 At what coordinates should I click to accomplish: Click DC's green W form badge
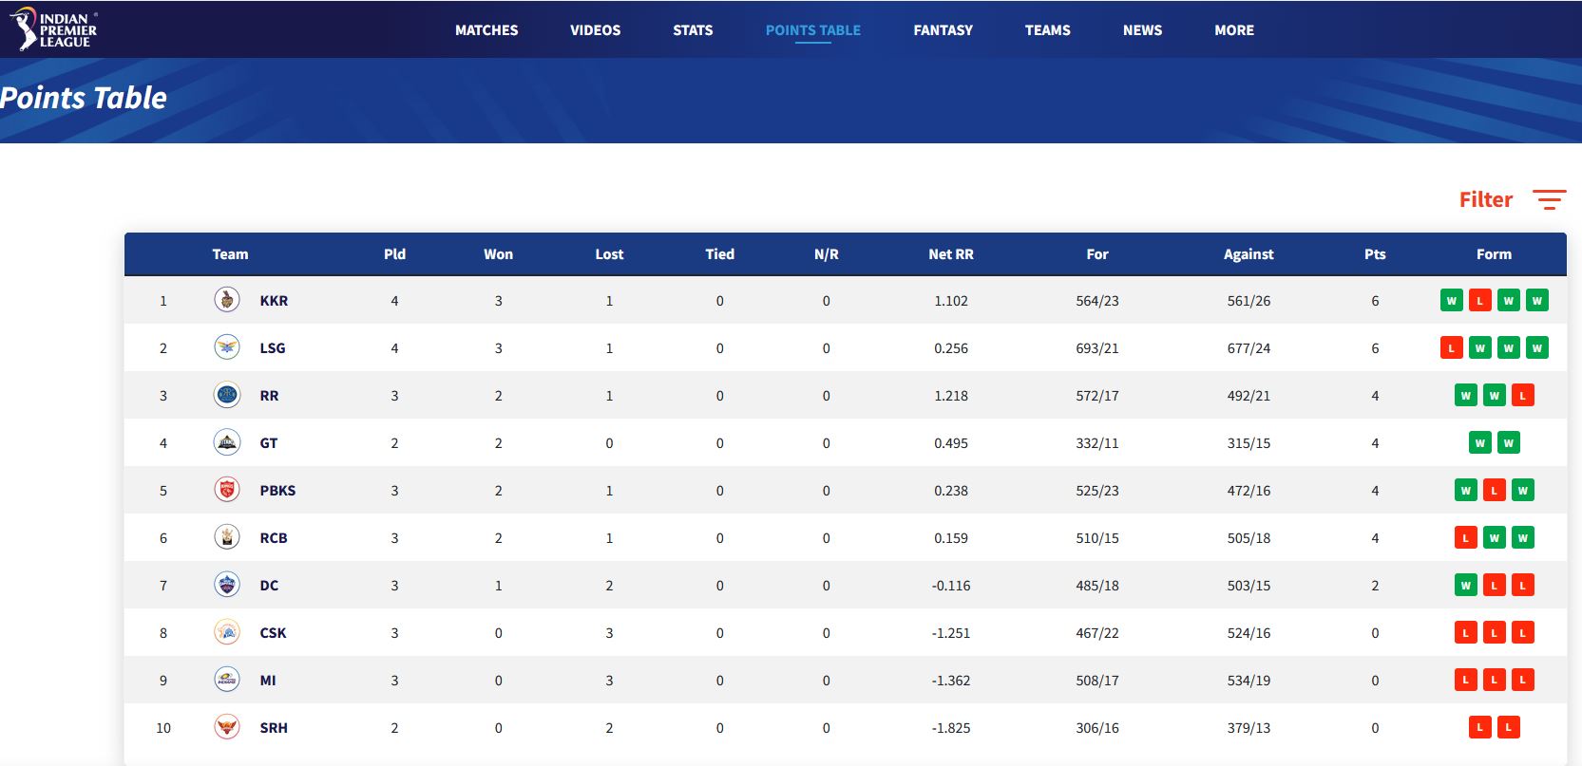tap(1465, 586)
